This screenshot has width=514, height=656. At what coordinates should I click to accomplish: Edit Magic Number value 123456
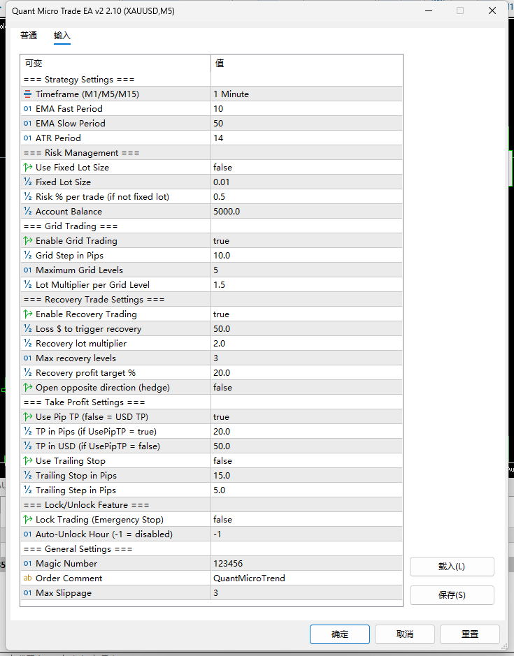(x=306, y=564)
